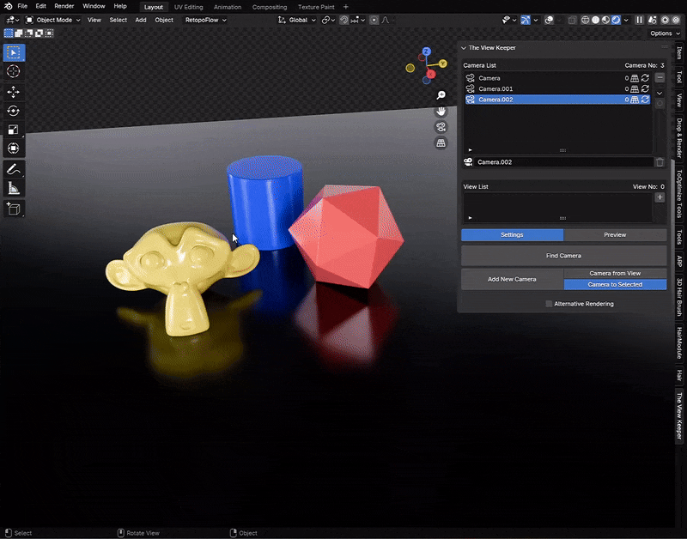Click the camera icon beside name field

[468, 162]
